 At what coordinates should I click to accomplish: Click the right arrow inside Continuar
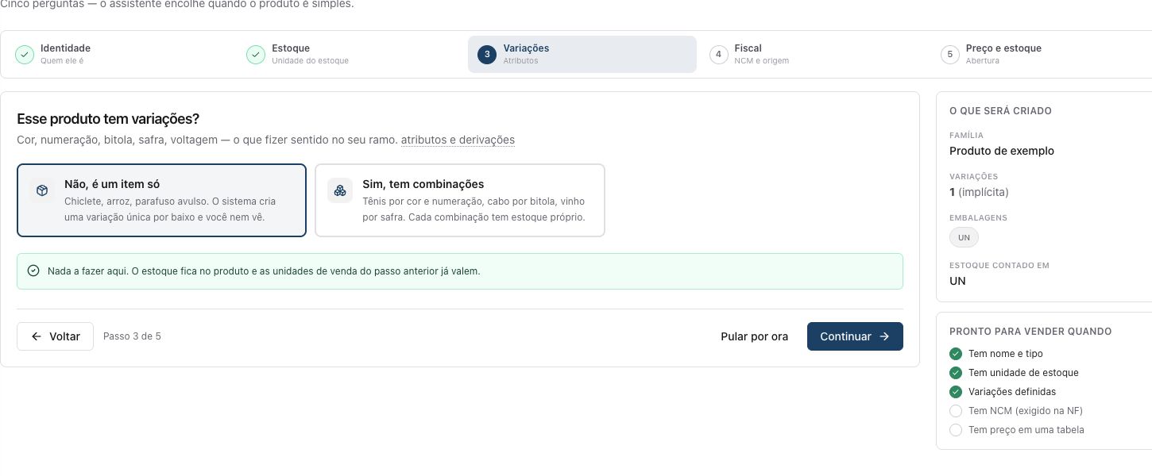pyautogui.click(x=884, y=336)
